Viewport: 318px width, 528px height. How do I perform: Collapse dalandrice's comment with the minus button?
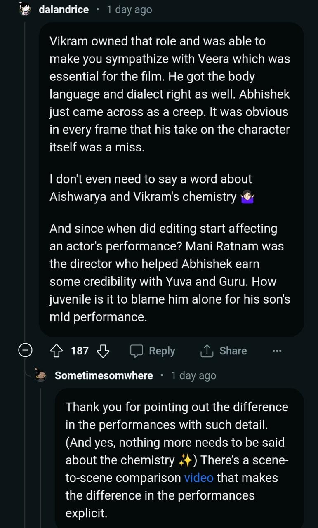coord(26,351)
